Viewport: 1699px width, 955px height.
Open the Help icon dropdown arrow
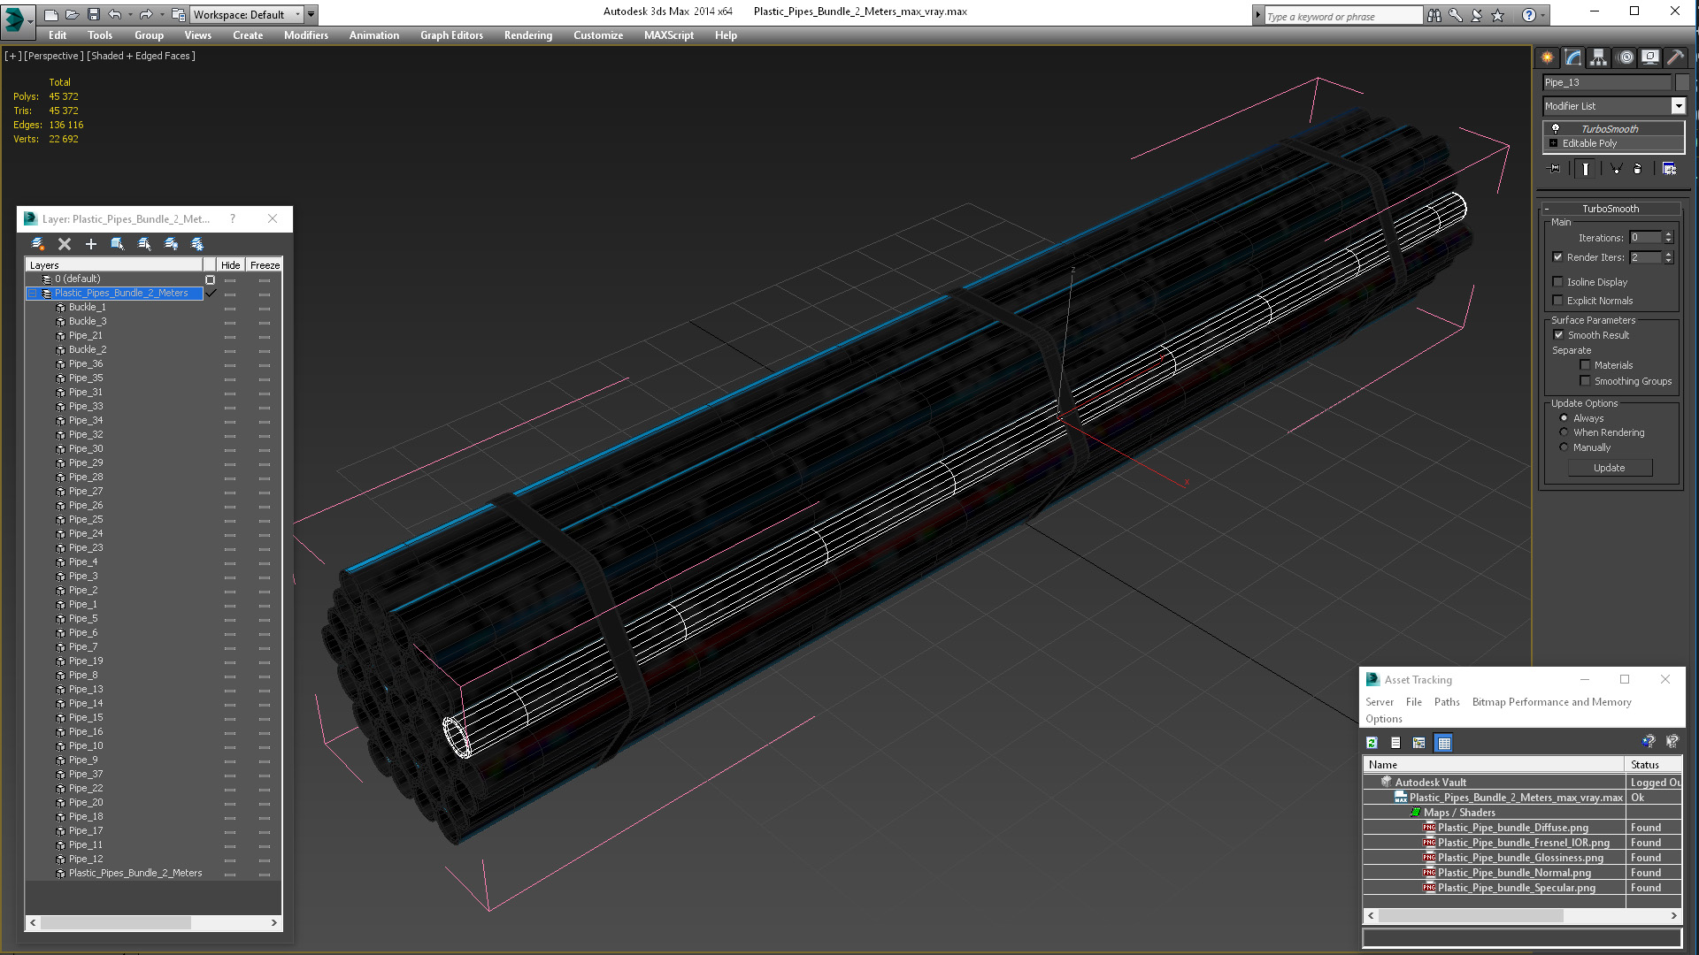1543,15
